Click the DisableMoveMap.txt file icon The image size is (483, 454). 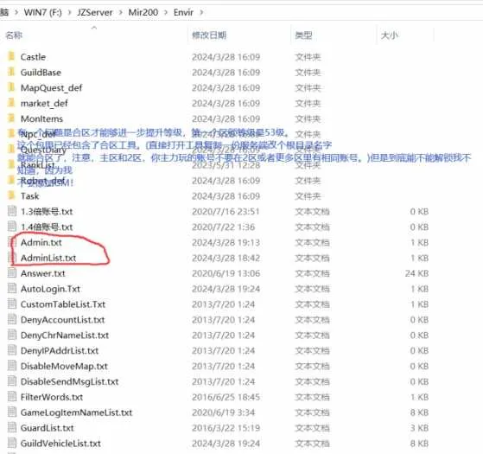click(12, 366)
